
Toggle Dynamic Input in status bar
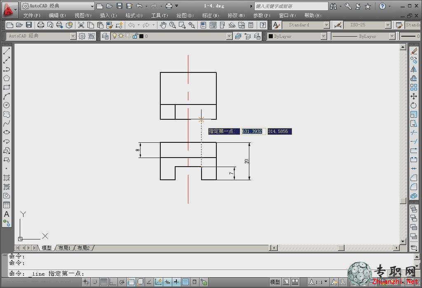pos(176,282)
